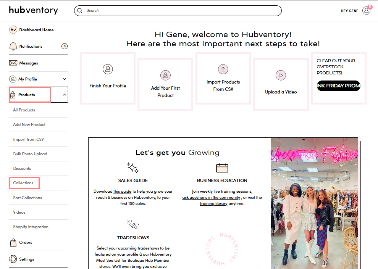Image resolution: width=378 pixels, height=269 pixels.
Task: Open 'Select your upcoming tradeshows' link
Action: point(128,248)
